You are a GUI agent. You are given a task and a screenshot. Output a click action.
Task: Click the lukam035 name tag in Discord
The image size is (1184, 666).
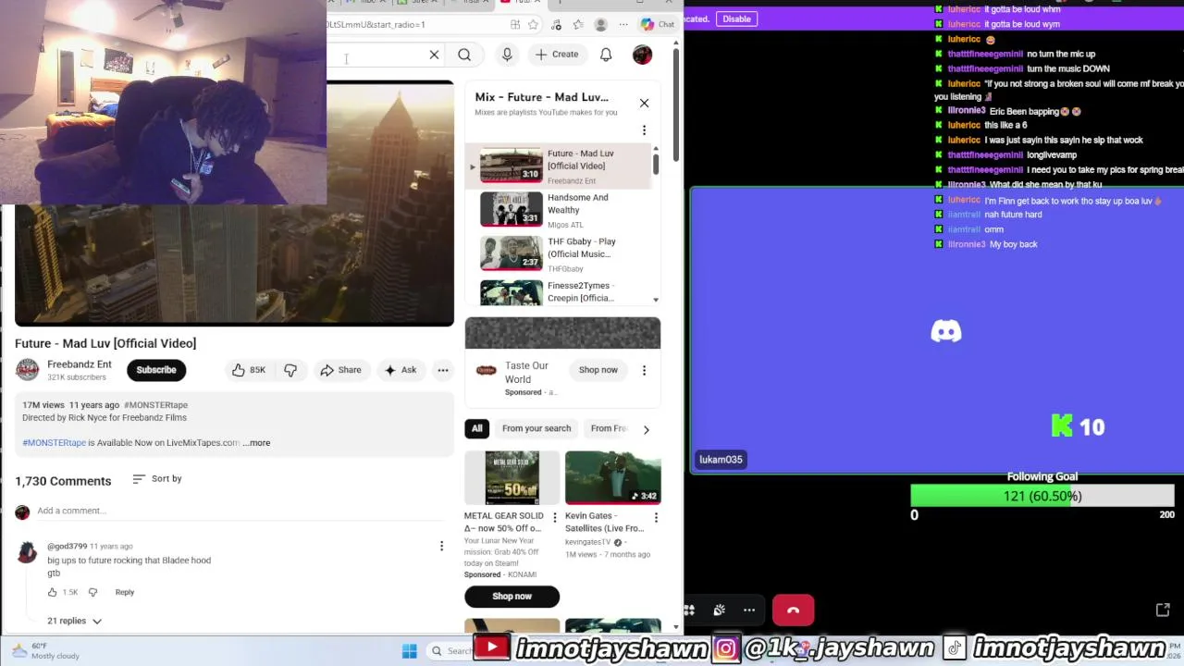pos(721,460)
